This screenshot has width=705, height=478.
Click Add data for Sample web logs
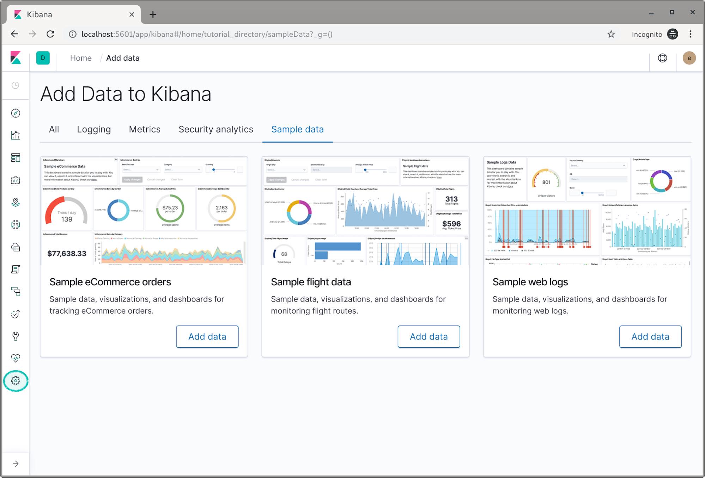point(650,337)
